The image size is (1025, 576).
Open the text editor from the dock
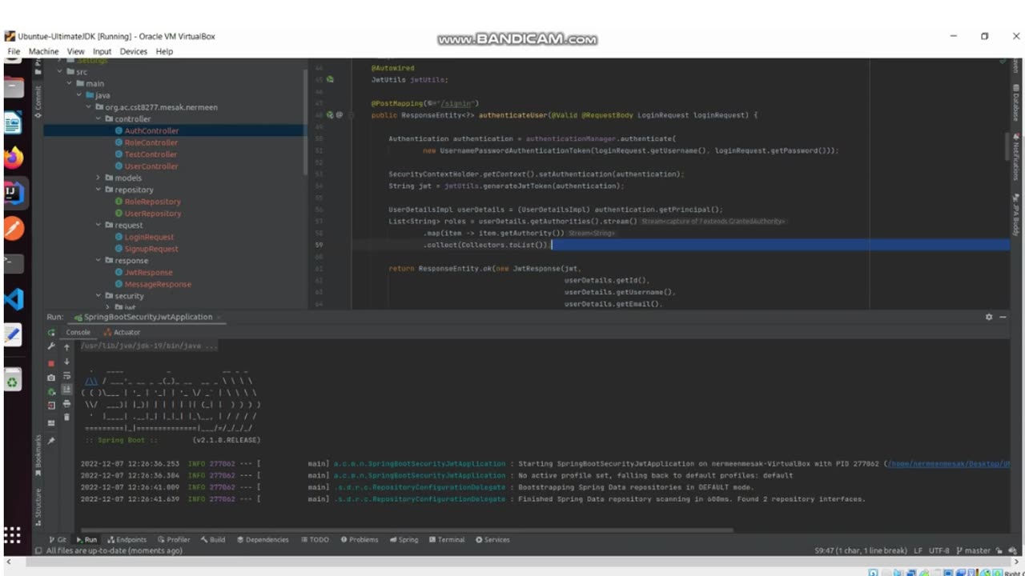click(14, 335)
